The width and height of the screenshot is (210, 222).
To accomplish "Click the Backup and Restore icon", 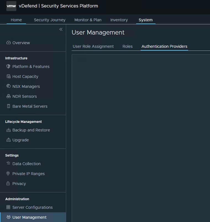I will [9, 130].
